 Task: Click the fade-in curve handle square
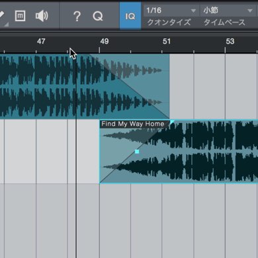click(x=137, y=151)
